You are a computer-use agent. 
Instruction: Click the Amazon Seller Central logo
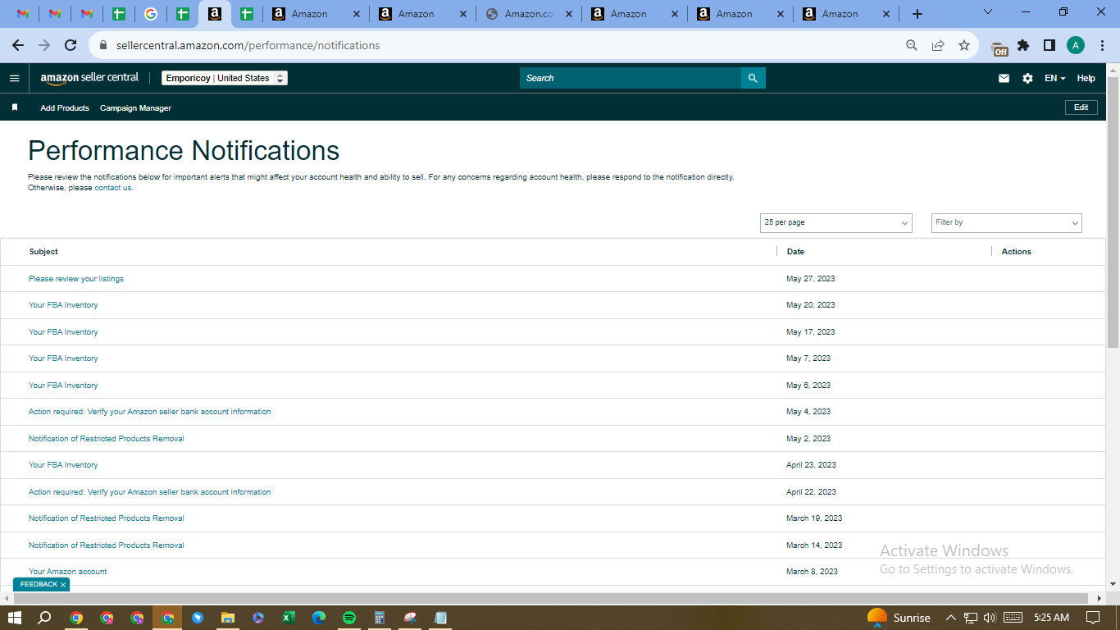tap(89, 78)
